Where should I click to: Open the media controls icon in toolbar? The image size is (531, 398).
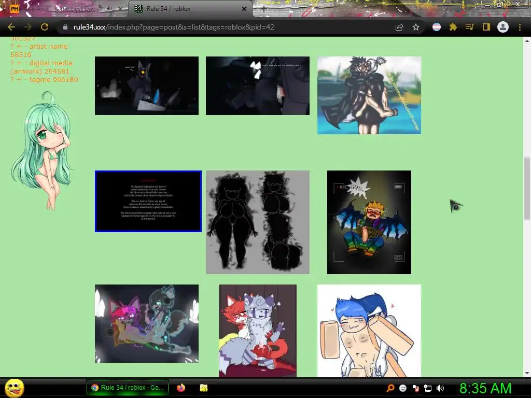[469, 27]
